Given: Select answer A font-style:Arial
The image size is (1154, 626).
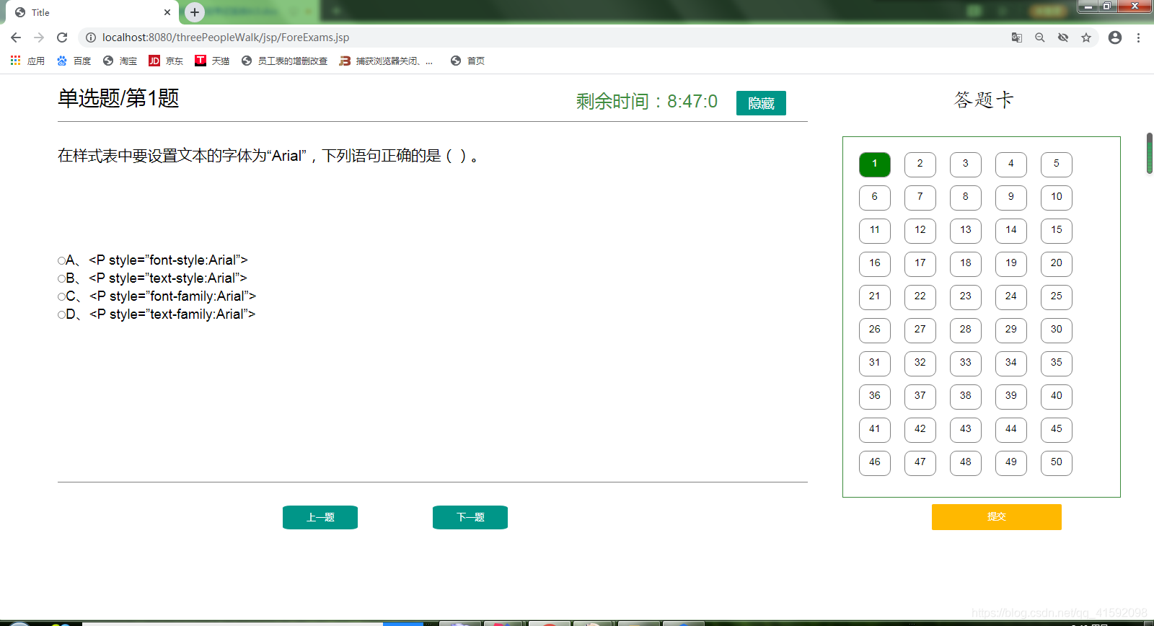Looking at the screenshot, I should coord(62,260).
